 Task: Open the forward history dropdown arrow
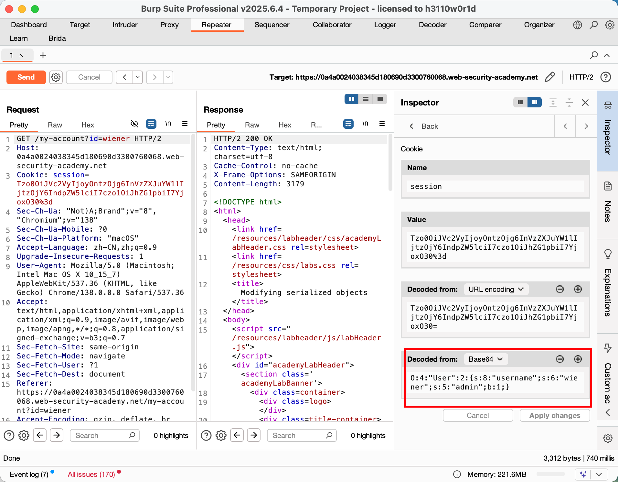point(168,77)
